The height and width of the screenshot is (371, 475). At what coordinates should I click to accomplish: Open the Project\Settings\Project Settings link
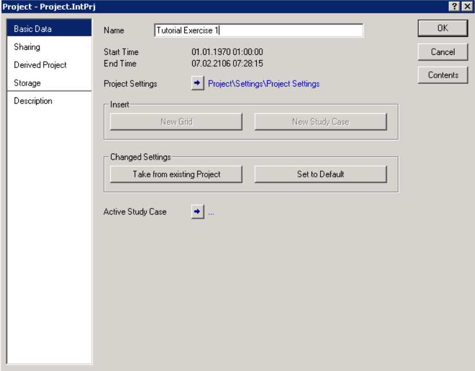[x=264, y=84]
